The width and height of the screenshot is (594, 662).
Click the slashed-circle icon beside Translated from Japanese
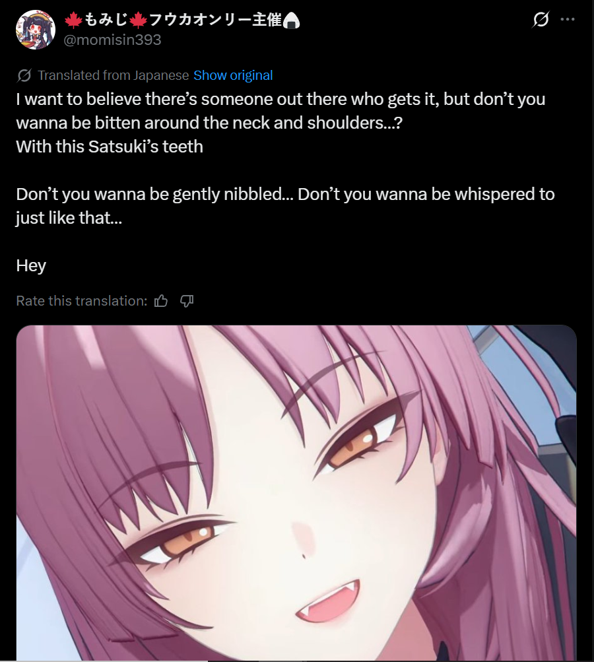(x=24, y=76)
